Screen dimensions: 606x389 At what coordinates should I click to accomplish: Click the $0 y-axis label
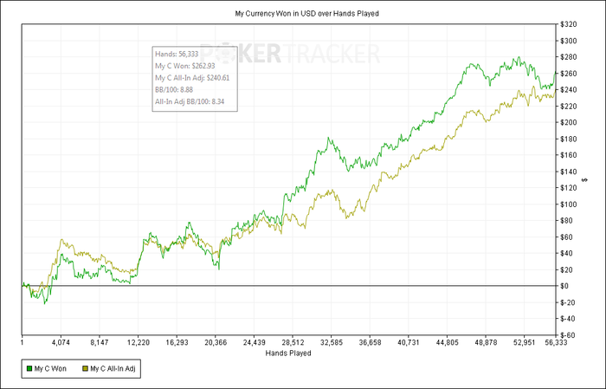click(x=565, y=286)
